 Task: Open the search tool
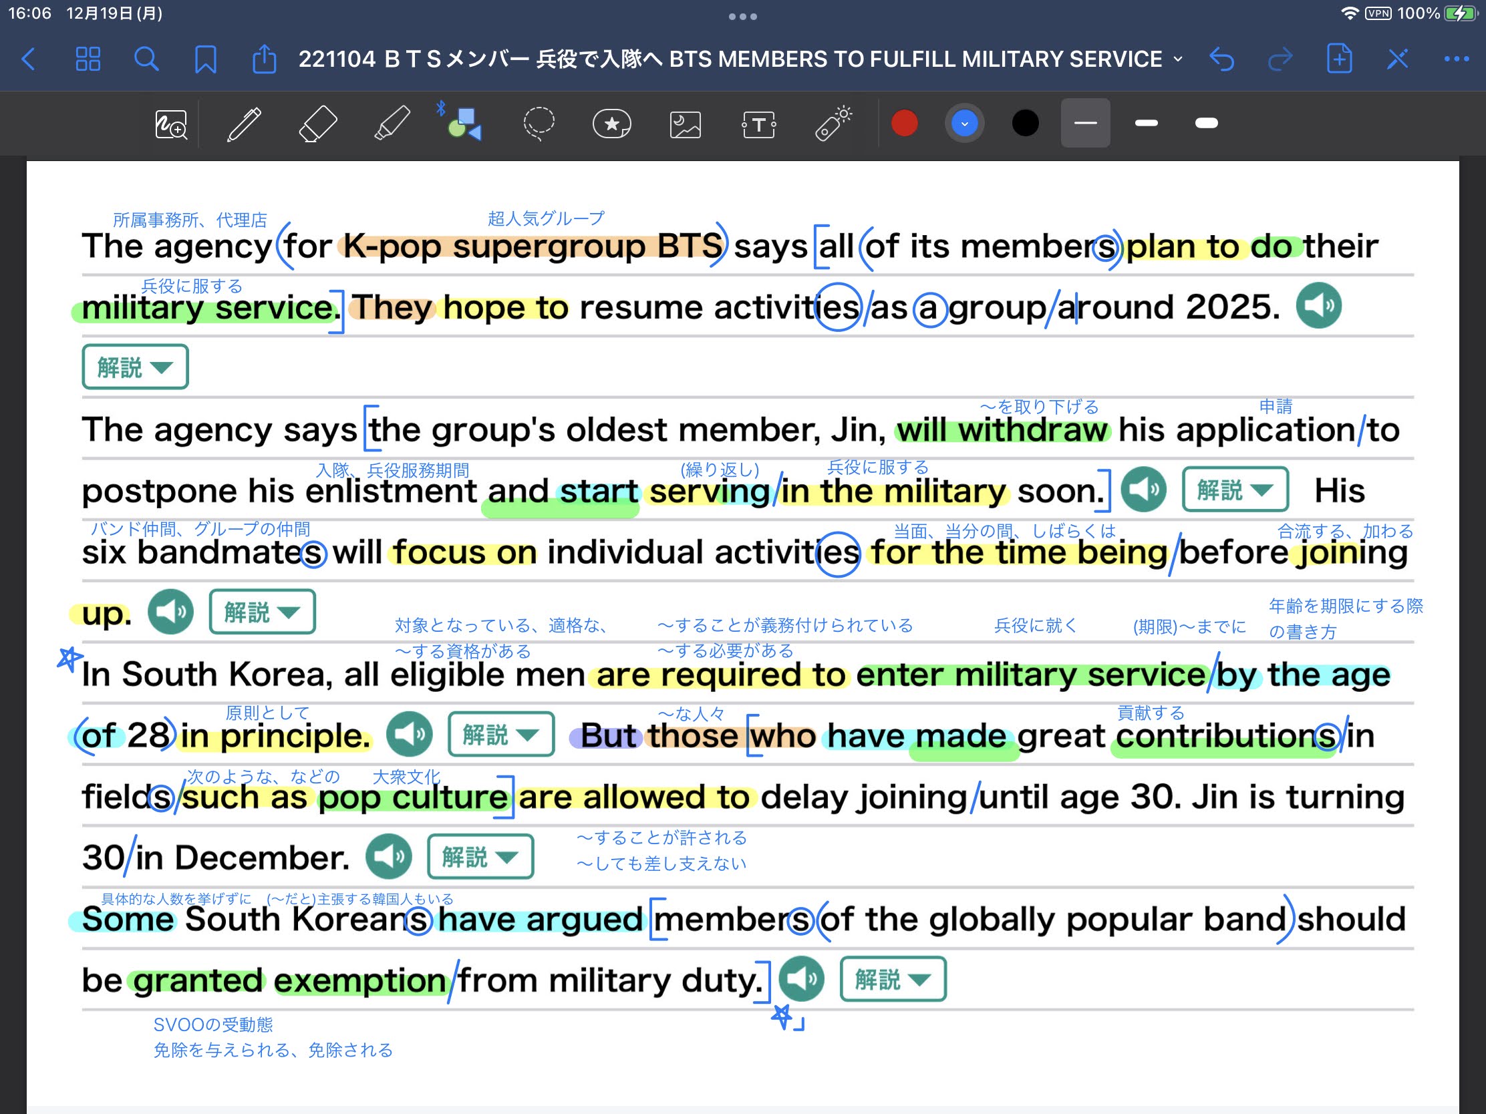(x=146, y=59)
